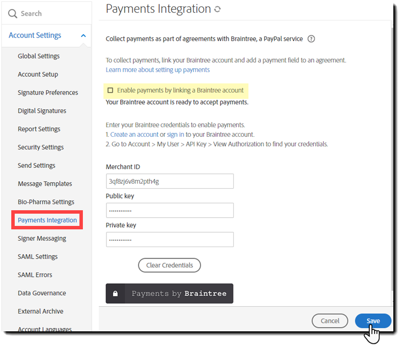This screenshot has width=407, height=345.
Task: Open Security Settings
Action: pos(41,147)
